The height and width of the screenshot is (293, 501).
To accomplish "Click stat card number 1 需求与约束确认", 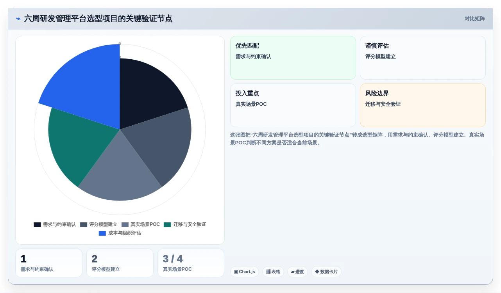I will (49, 263).
